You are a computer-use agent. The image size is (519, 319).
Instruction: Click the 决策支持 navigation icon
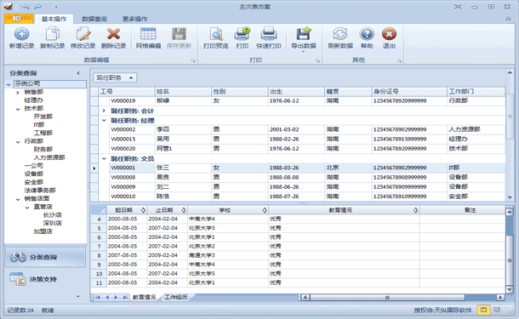pyautogui.click(x=18, y=279)
